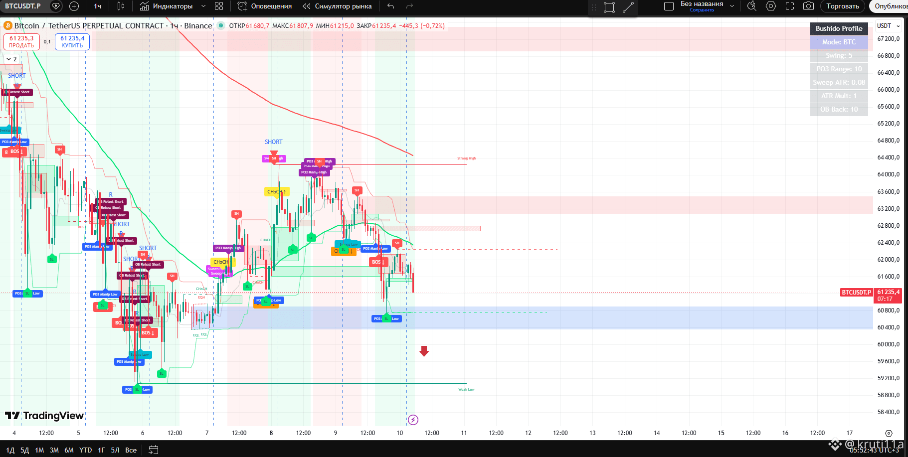Click the BTCUSDT.P label on price scale
This screenshot has width=908, height=457.
point(857,293)
